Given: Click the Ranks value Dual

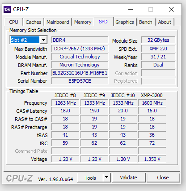Looking at the screenshot, I should coord(158,65).
